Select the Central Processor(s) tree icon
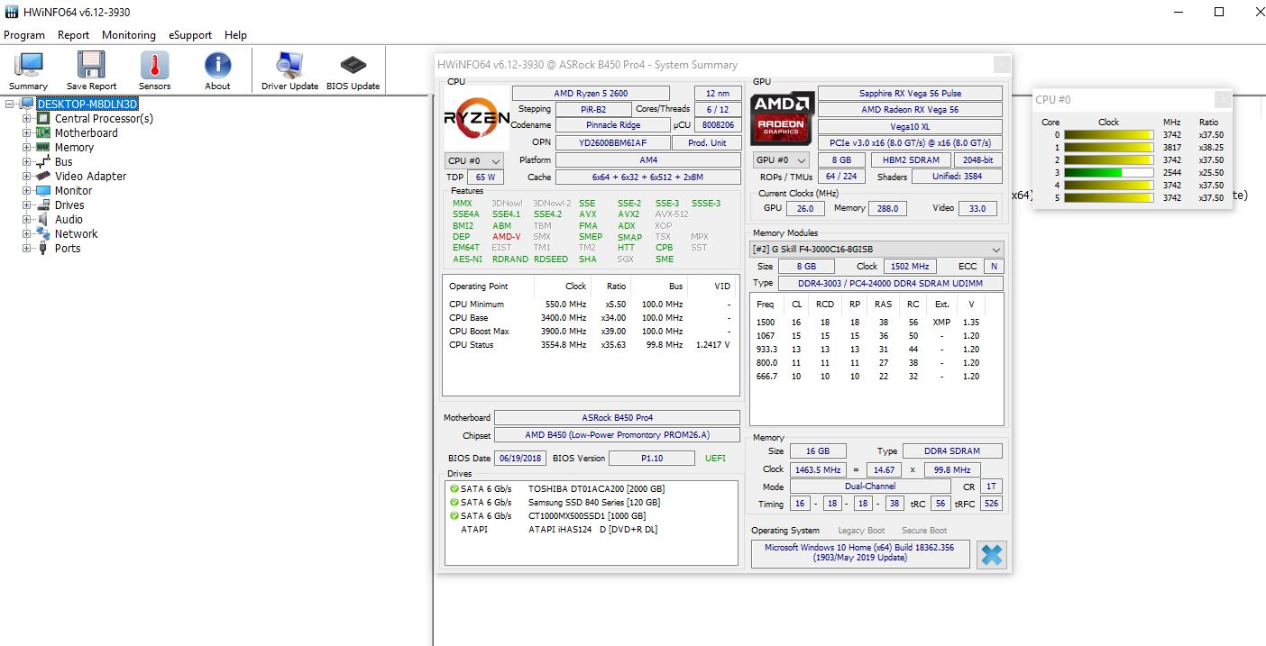 pyautogui.click(x=43, y=118)
